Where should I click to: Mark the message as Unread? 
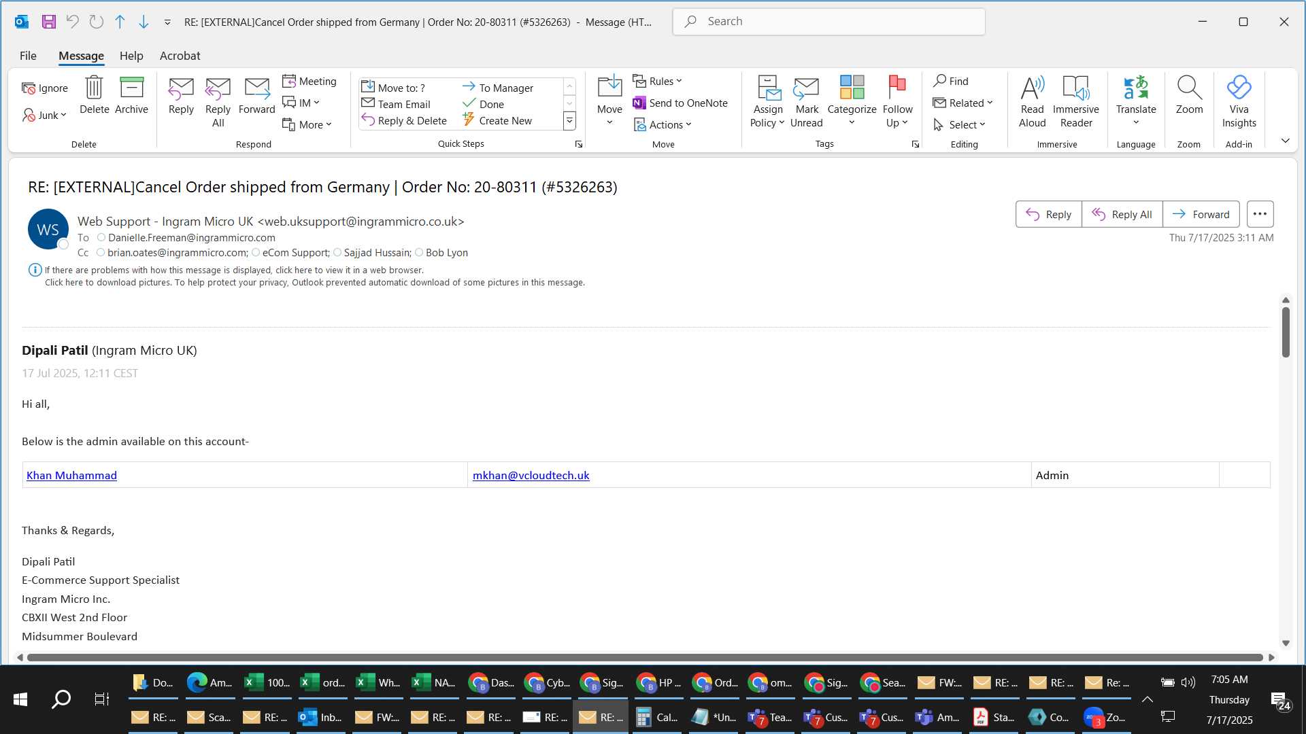[x=806, y=102]
